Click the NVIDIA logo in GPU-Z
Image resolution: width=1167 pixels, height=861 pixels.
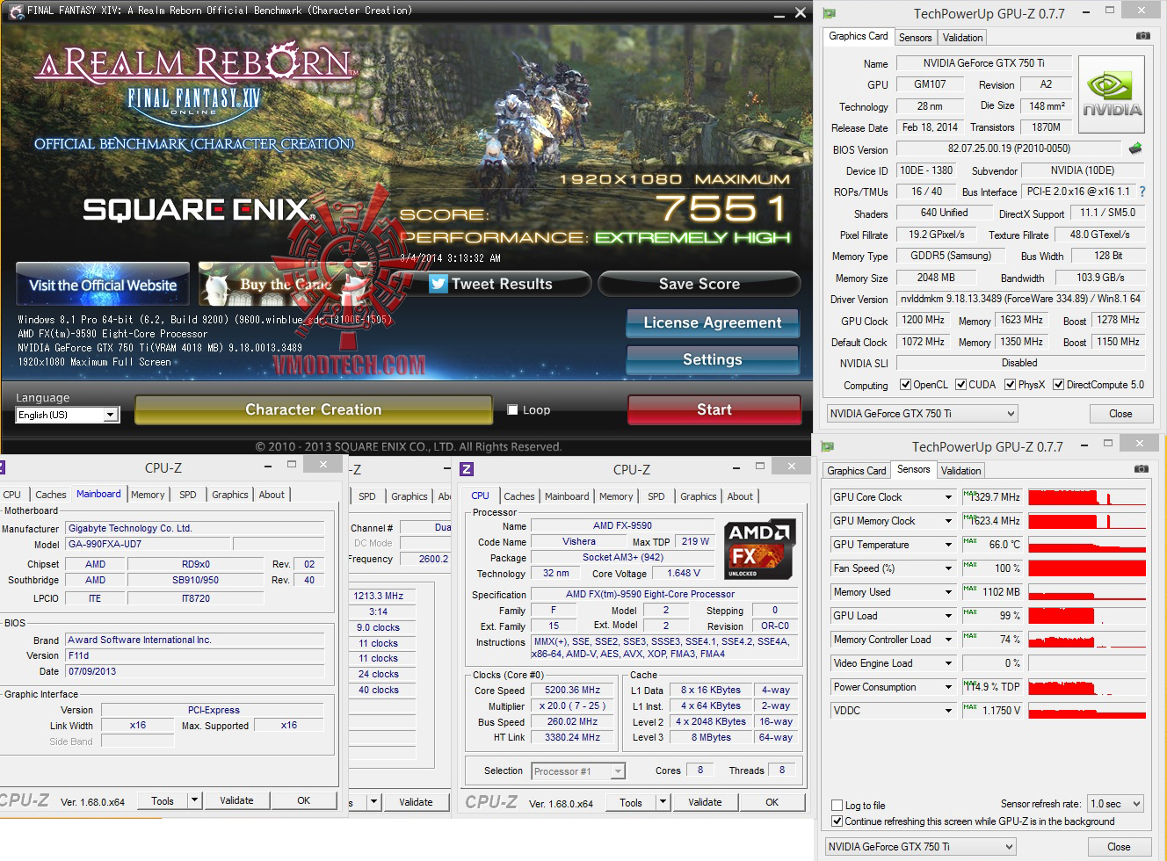tap(1112, 95)
